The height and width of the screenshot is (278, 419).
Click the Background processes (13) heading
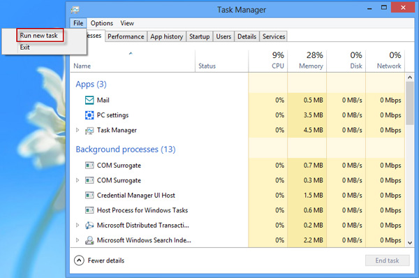pyautogui.click(x=126, y=149)
